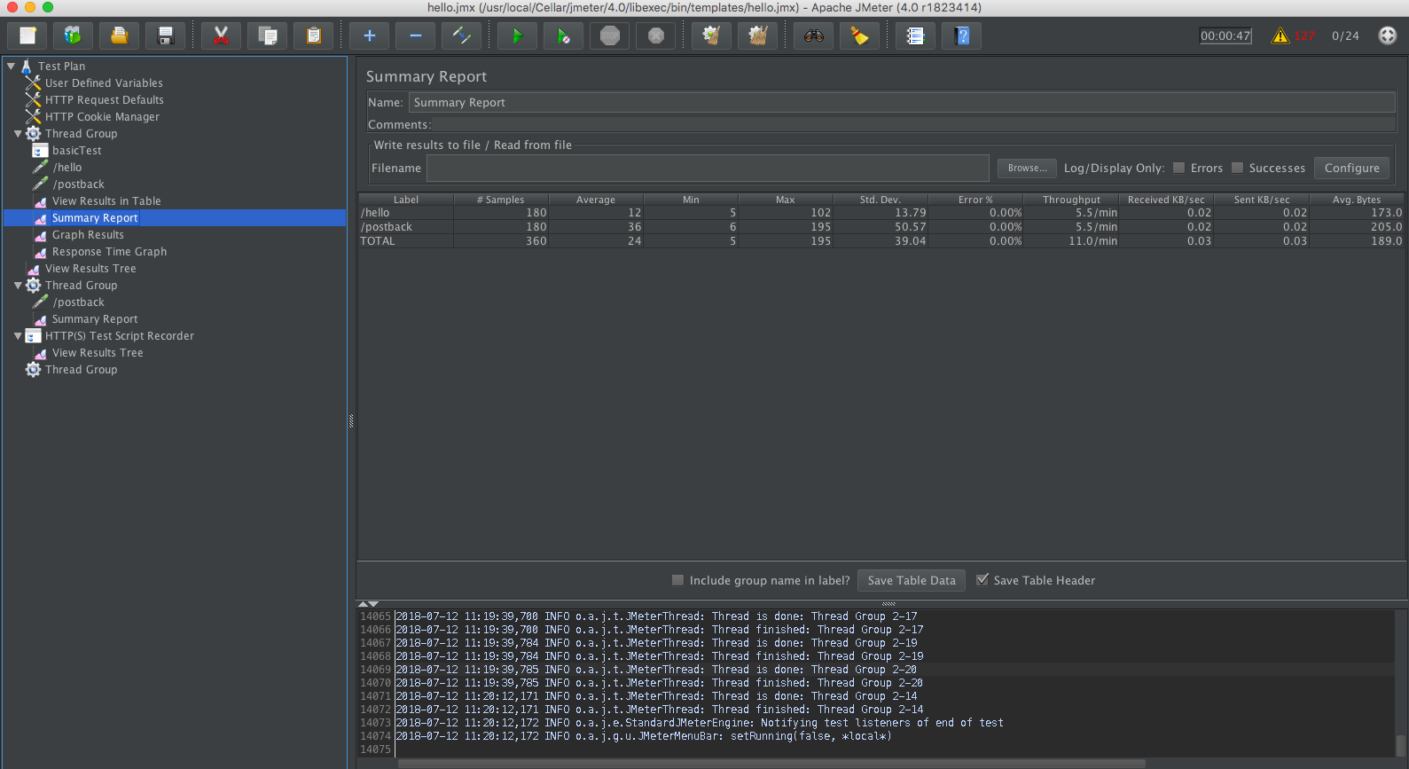Click the Stop test icon

pyautogui.click(x=610, y=35)
